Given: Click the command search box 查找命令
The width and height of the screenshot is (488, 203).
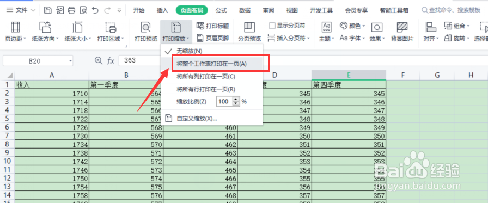Looking at the screenshot, I should click(x=451, y=10).
